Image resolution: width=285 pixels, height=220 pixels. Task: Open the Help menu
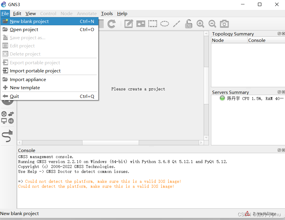[122, 14]
